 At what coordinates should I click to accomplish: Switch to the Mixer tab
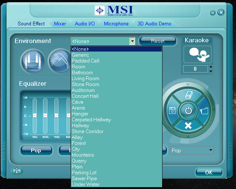coord(60,24)
